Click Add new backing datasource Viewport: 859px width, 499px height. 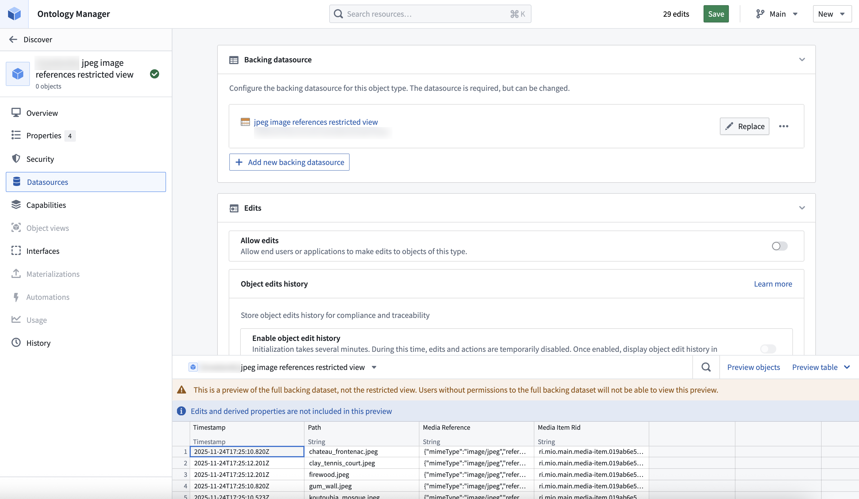pos(289,162)
